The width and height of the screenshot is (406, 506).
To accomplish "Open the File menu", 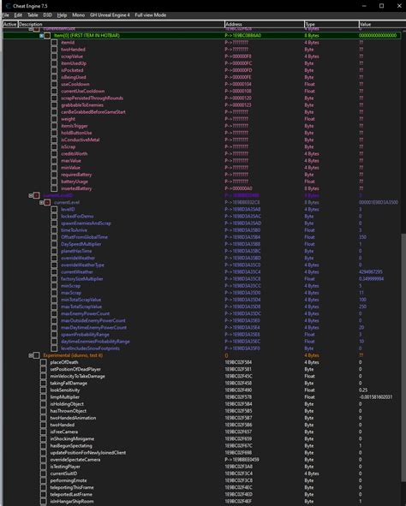I will [x=6, y=15].
